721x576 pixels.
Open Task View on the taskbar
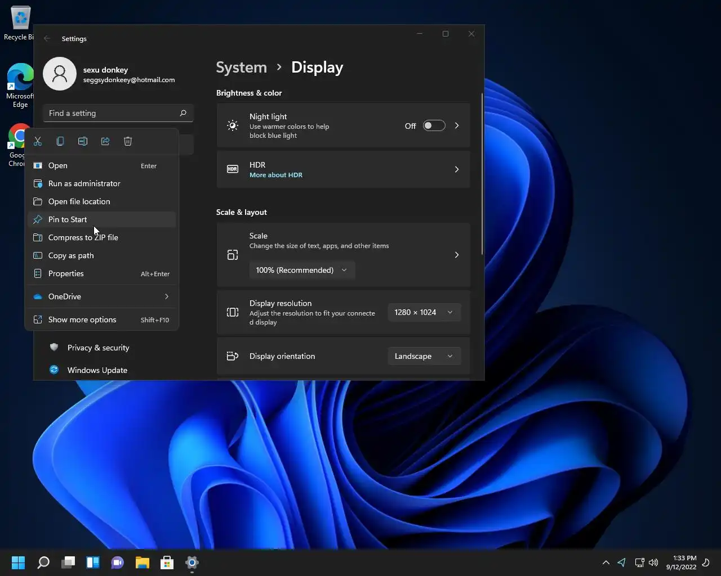click(68, 562)
